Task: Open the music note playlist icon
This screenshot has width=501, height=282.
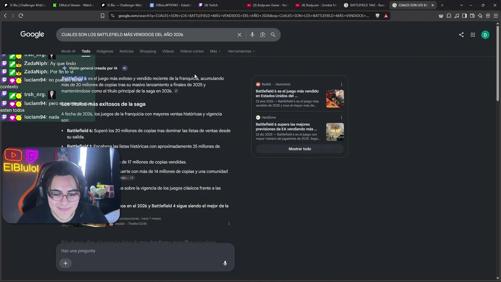Action: coord(456,16)
